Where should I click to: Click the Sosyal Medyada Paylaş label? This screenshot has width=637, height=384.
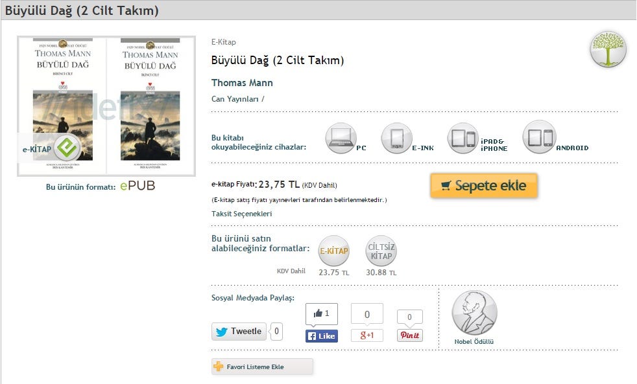[253, 298]
